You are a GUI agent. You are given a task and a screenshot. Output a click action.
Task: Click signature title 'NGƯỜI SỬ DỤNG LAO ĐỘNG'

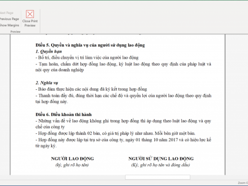click(161, 159)
